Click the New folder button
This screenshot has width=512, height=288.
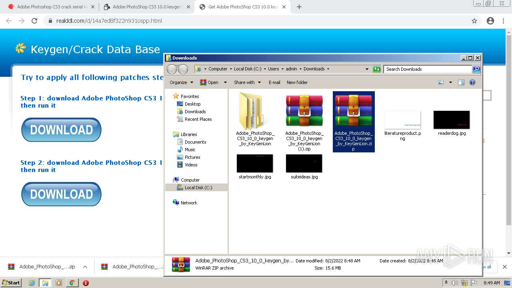click(x=297, y=82)
